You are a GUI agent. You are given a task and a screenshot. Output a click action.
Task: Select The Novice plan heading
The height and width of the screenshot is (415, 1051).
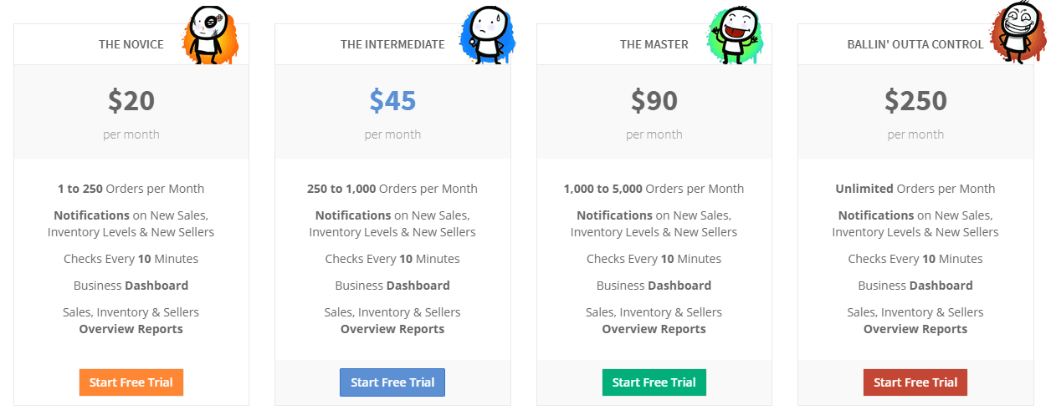tap(131, 44)
